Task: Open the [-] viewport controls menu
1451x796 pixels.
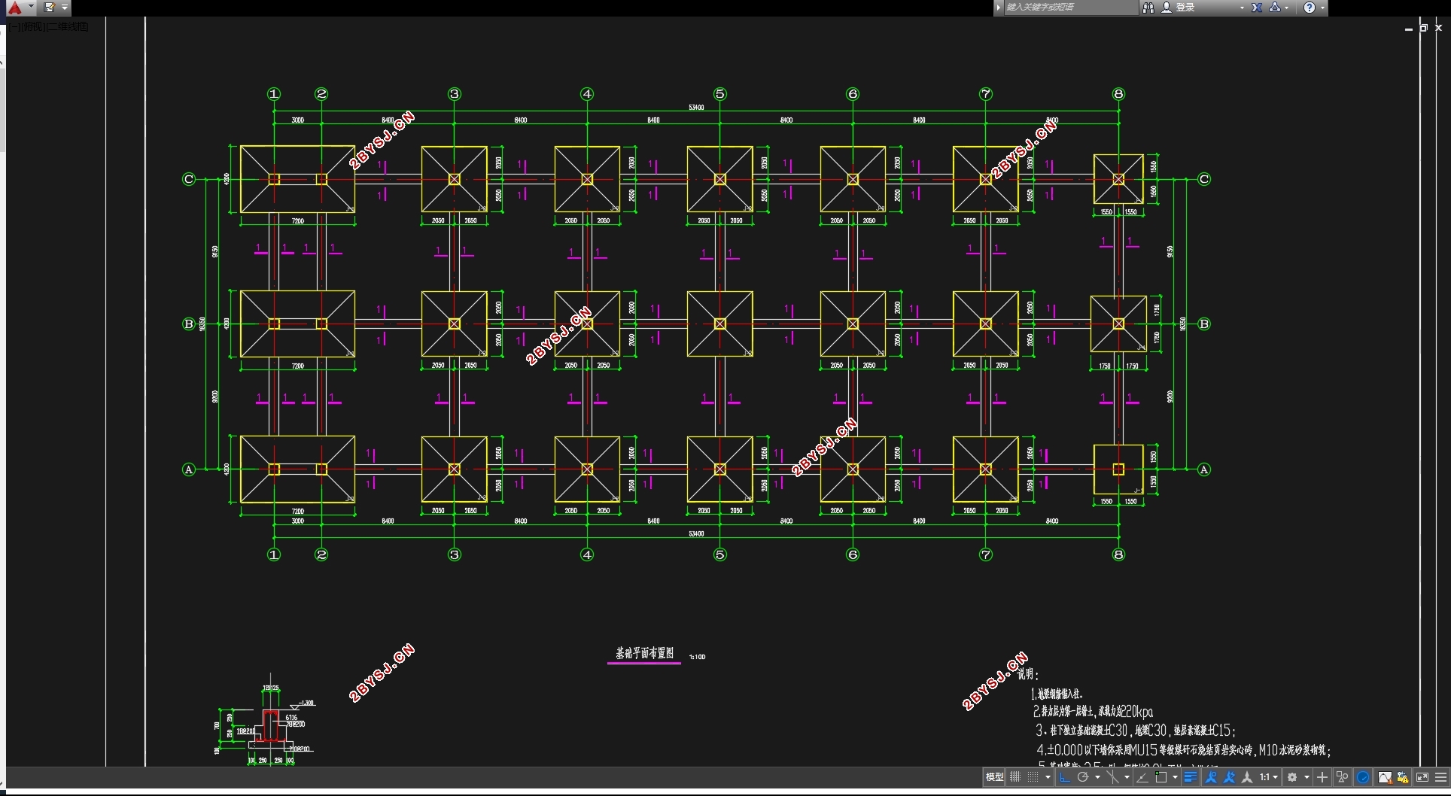Action: [14, 26]
